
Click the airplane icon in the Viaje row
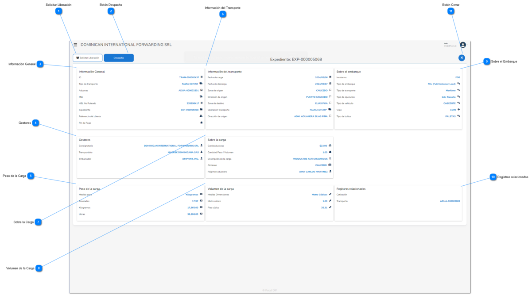[x=459, y=110]
